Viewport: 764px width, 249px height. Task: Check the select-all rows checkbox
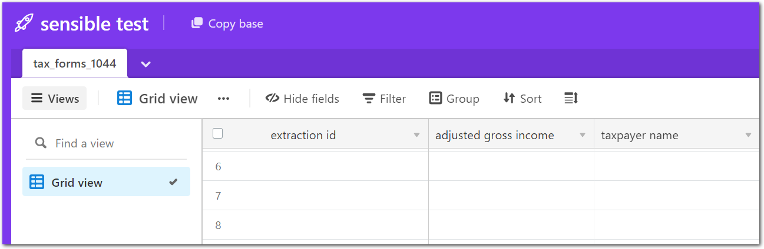click(x=218, y=134)
